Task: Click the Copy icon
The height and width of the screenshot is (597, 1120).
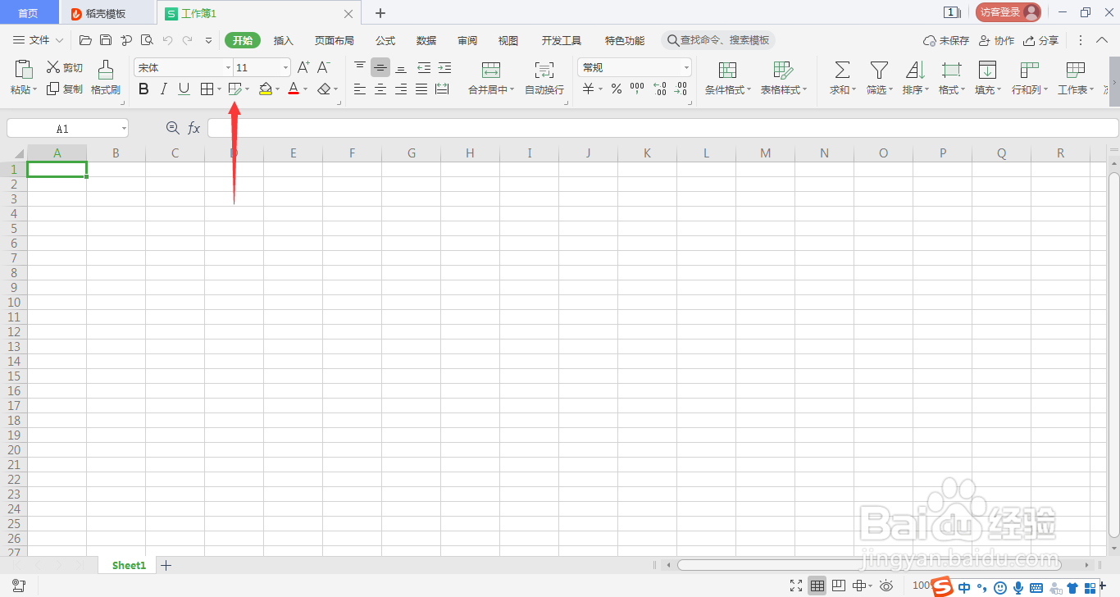Action: point(53,89)
